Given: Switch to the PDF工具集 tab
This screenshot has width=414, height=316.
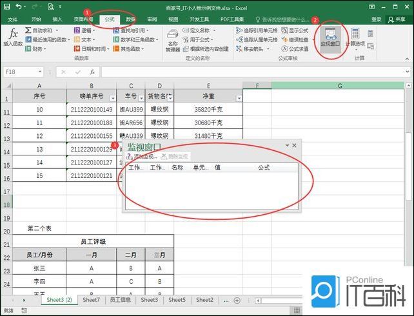Looking at the screenshot, I should click(x=232, y=19).
